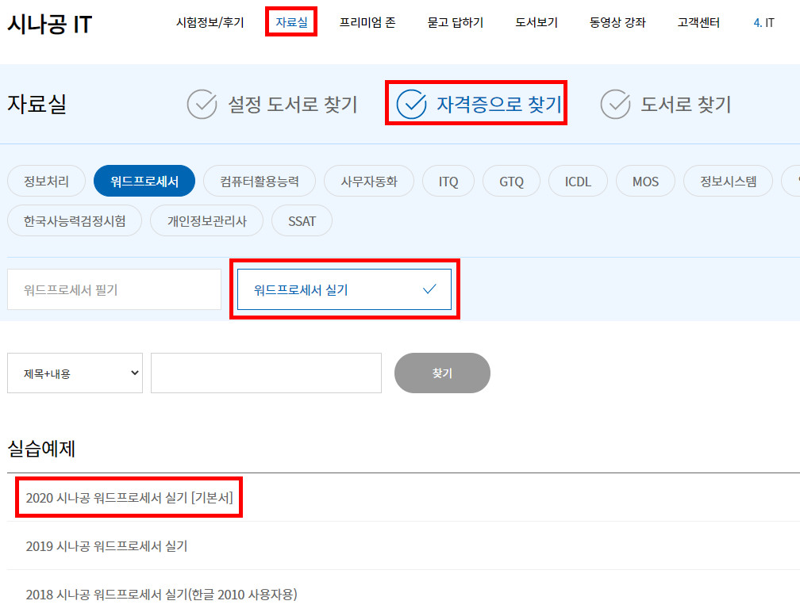This screenshot has height=616, width=800.
Task: Open the 도서보기 menu
Action: click(537, 22)
